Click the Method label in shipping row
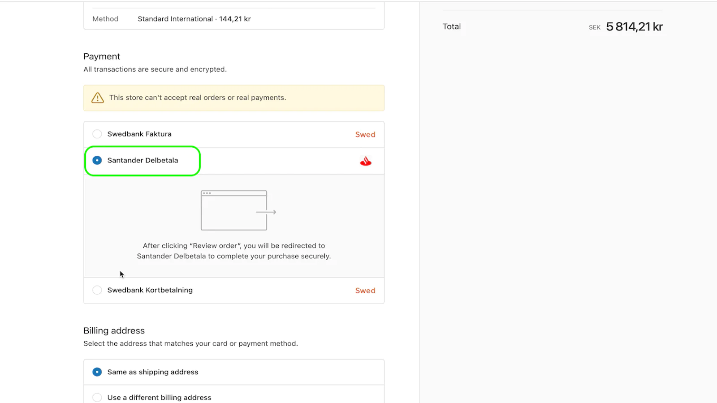Screen dimensions: 717x403 point(105,19)
